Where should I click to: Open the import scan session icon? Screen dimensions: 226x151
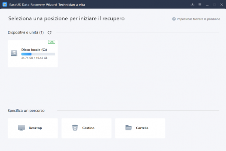coord(192,5)
